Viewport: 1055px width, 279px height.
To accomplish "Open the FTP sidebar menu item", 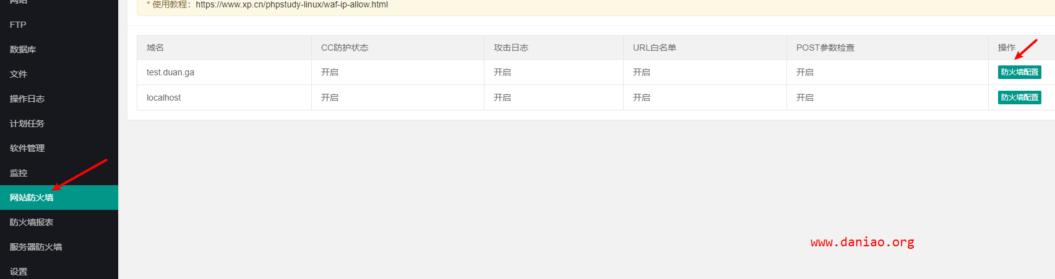I will coord(59,25).
